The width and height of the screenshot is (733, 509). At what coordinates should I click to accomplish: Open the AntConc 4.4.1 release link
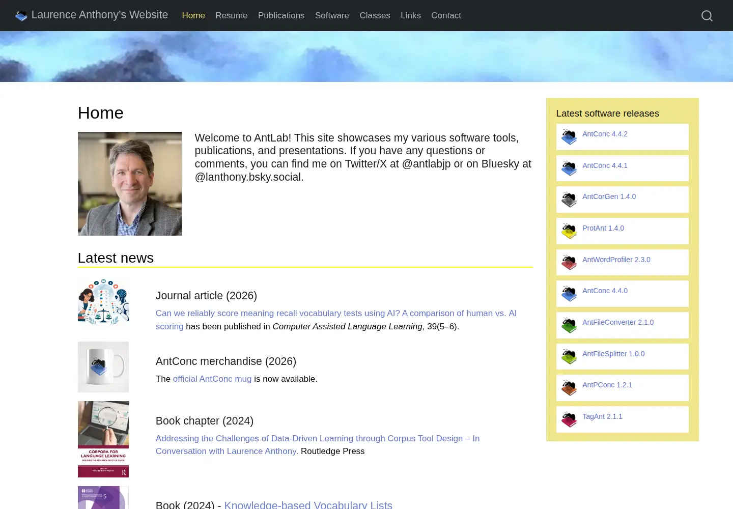605,165
